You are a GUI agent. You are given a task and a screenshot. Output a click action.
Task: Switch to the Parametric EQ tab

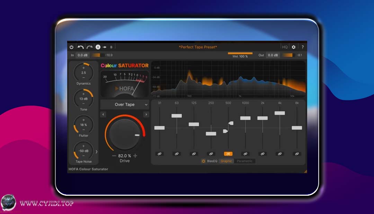(x=245, y=161)
